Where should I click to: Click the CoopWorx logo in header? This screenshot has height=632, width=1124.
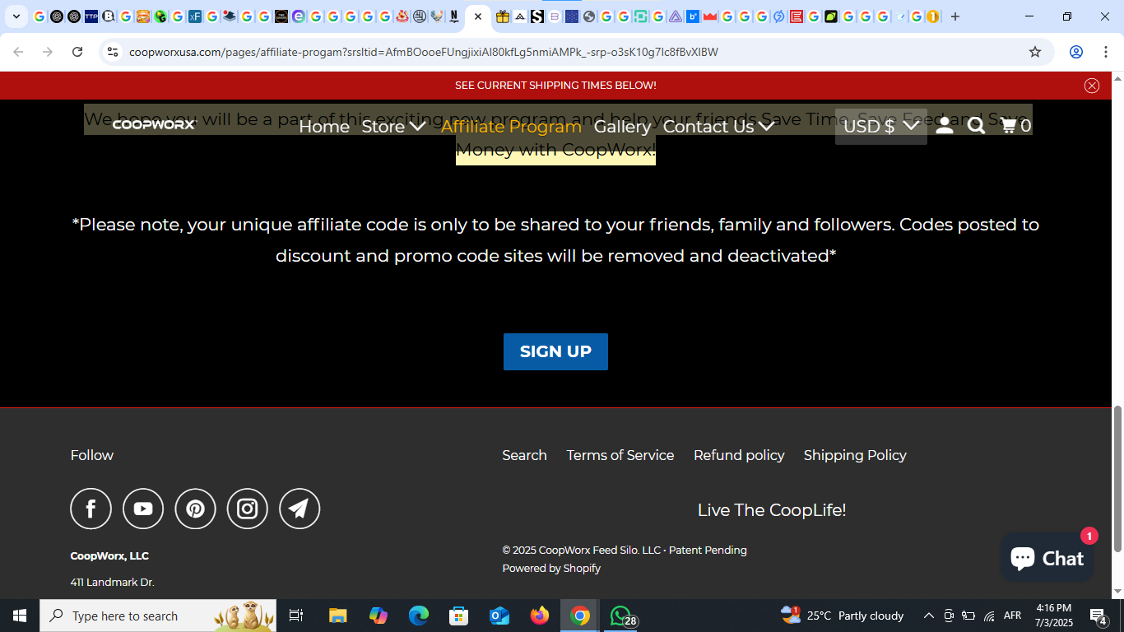154,125
